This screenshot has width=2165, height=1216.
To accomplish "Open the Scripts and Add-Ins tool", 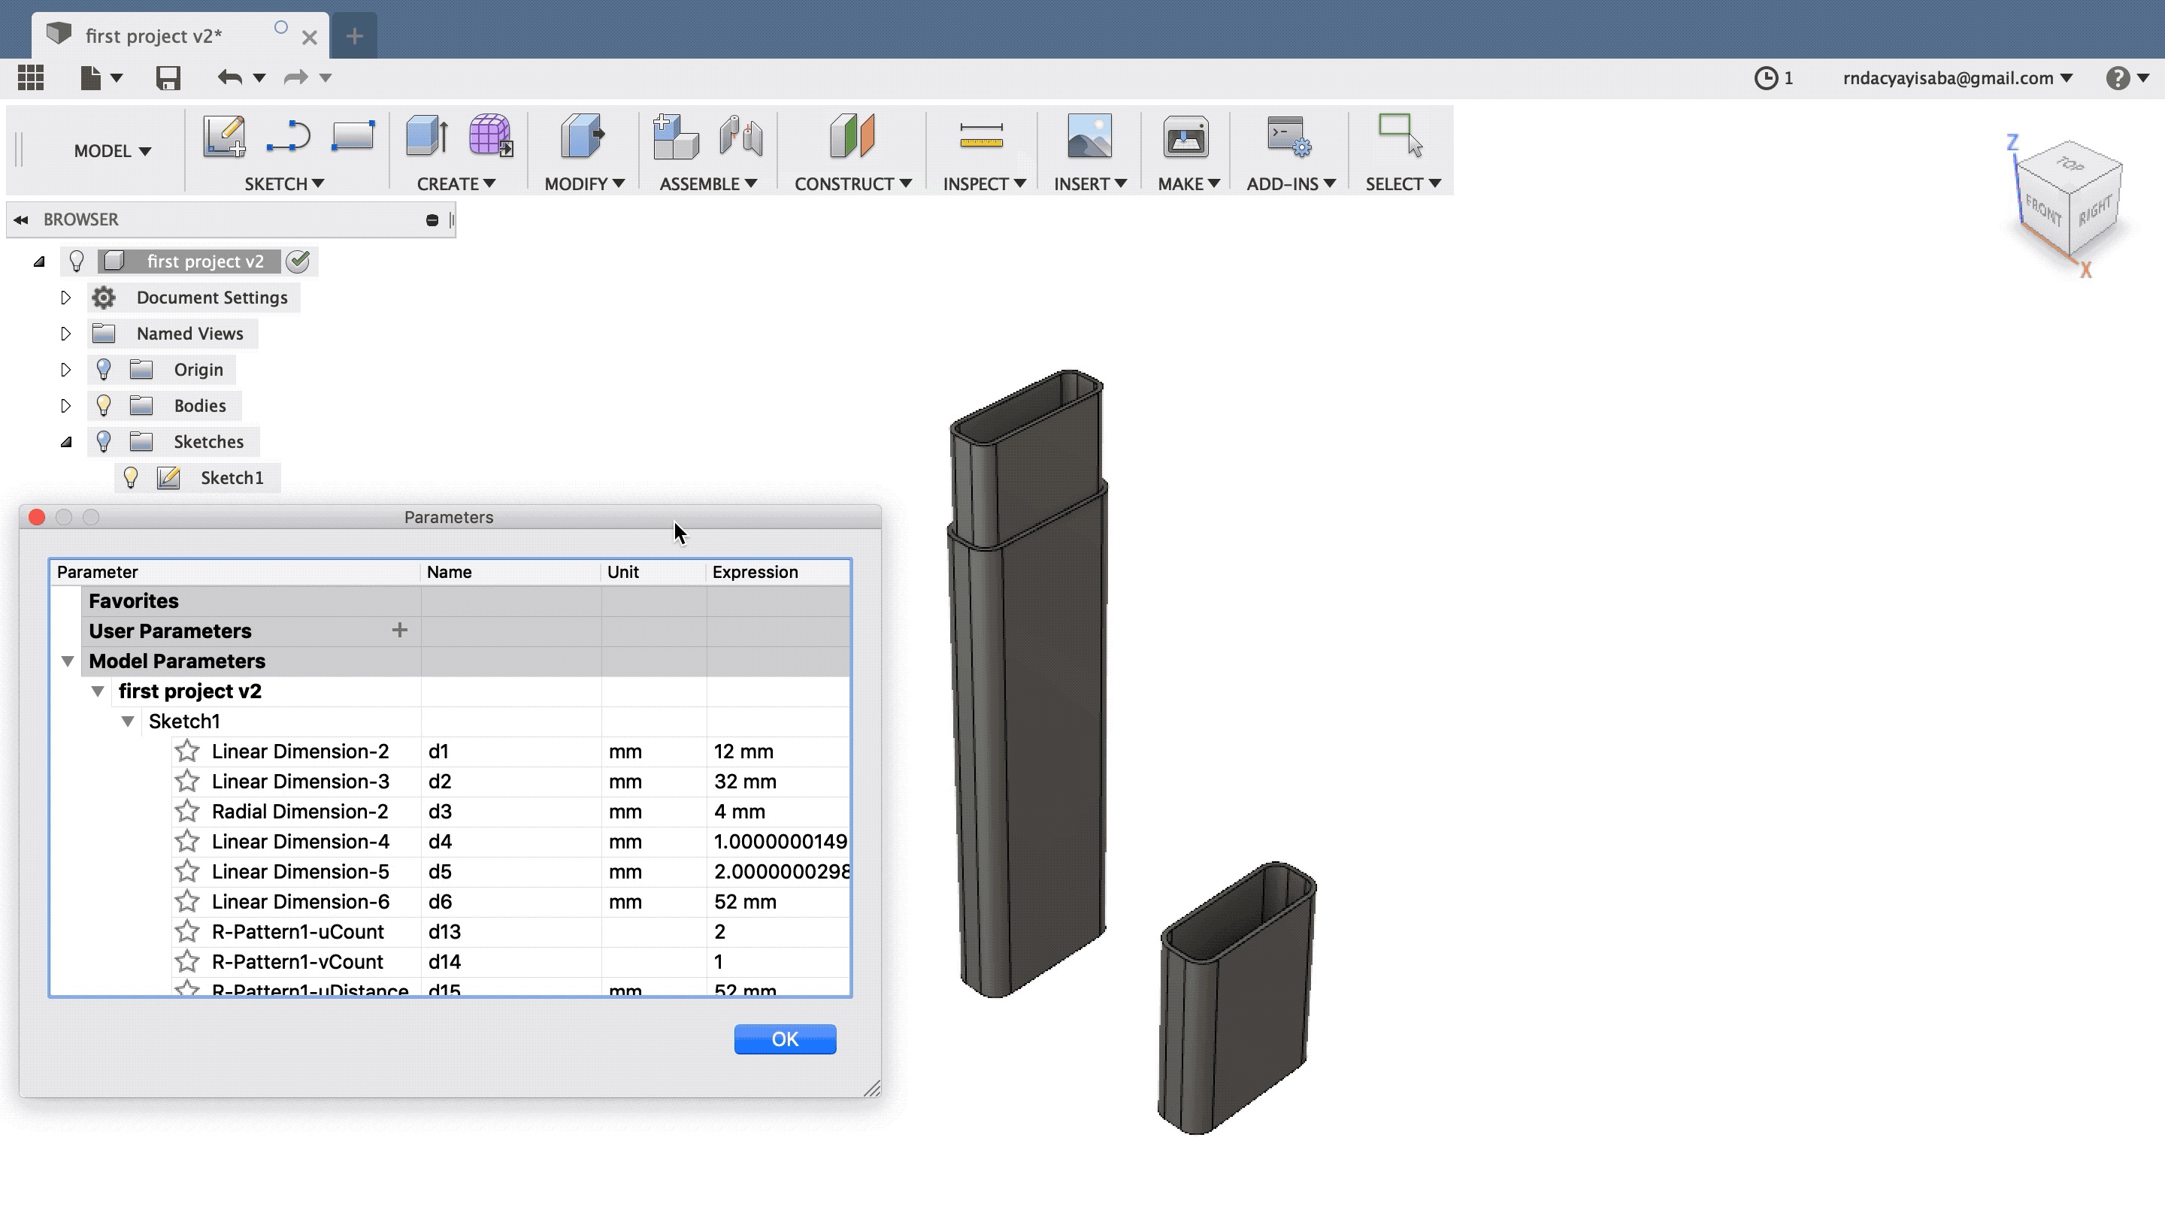I will tap(1289, 136).
